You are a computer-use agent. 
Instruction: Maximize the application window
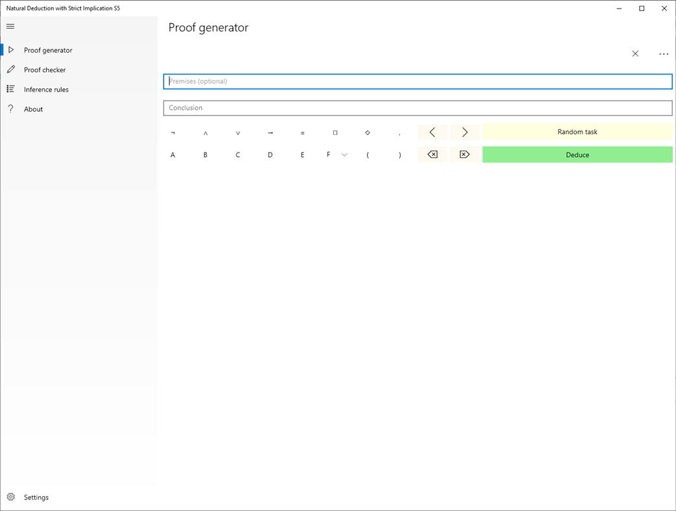click(642, 8)
